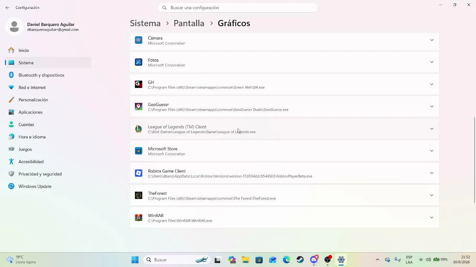Open the Windows Start menu
This screenshot has height=267, width=476.
tap(135, 260)
